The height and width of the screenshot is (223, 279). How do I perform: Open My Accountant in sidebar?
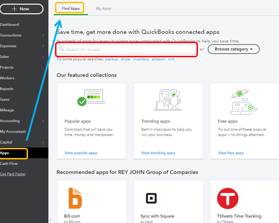[13, 131]
